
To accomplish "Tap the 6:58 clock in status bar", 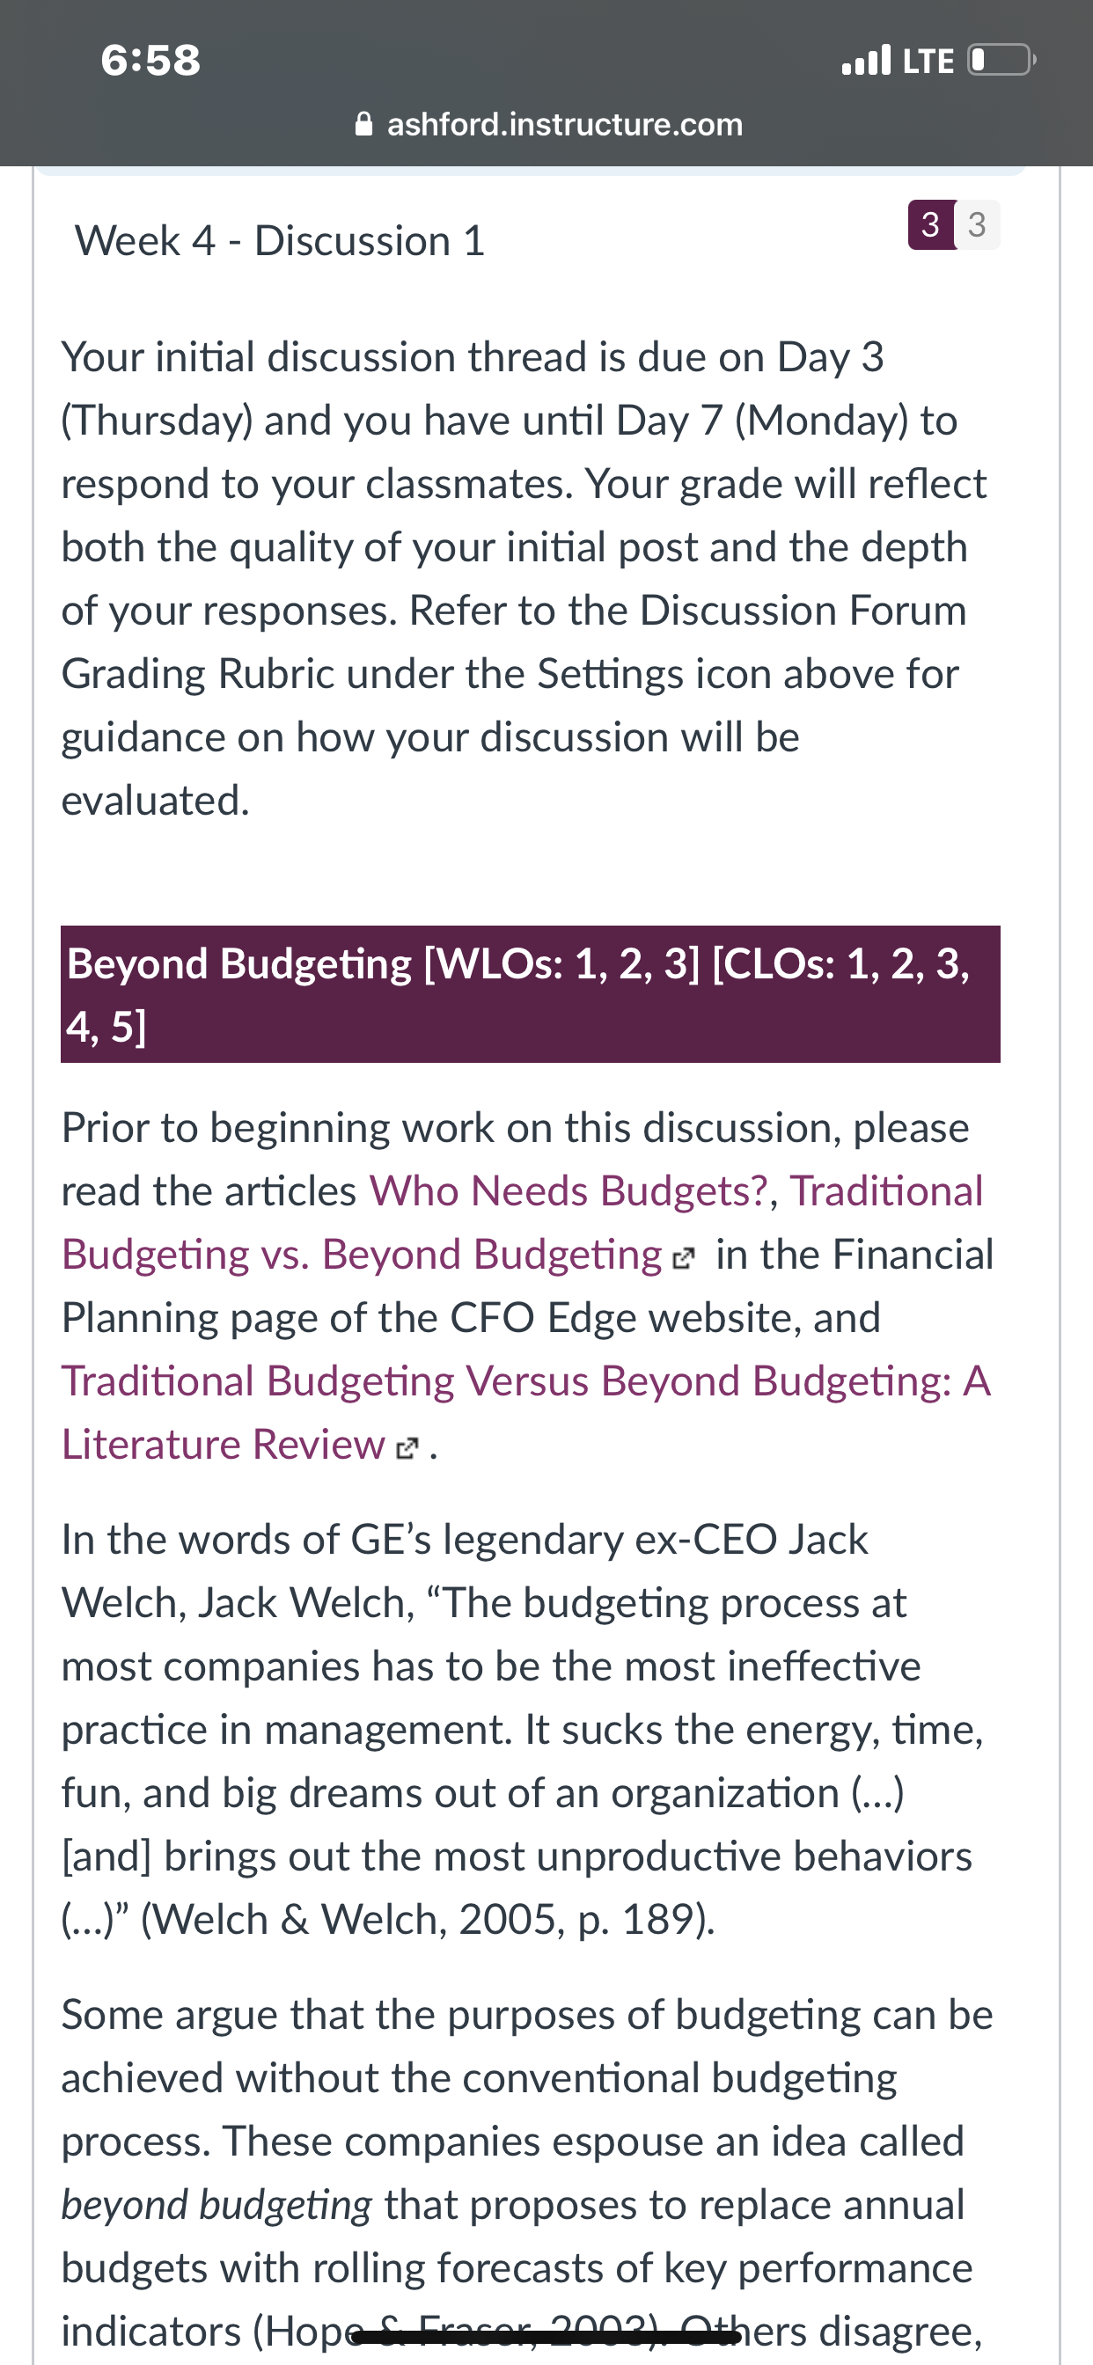I will coord(150,61).
